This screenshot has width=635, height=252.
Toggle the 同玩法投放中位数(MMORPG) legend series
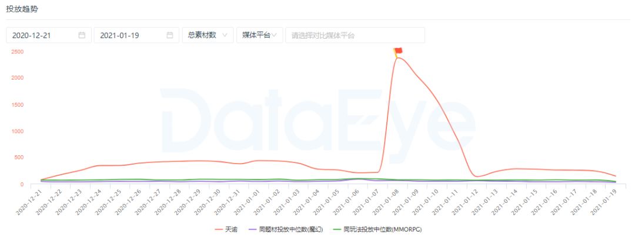point(383,230)
